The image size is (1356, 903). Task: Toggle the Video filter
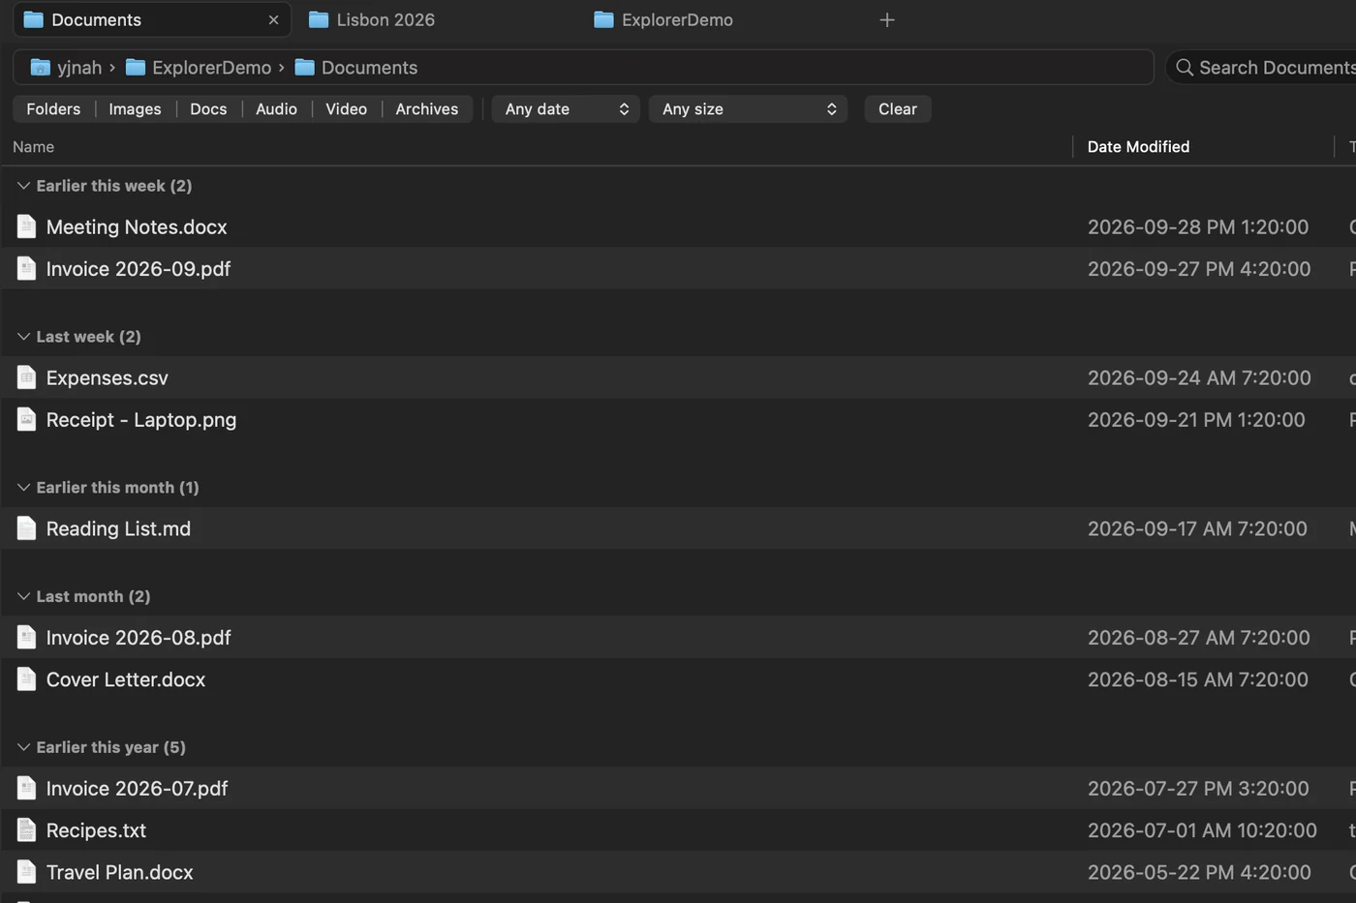pos(346,109)
